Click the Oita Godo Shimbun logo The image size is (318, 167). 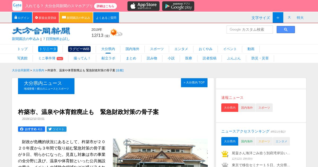(x=41, y=31)
